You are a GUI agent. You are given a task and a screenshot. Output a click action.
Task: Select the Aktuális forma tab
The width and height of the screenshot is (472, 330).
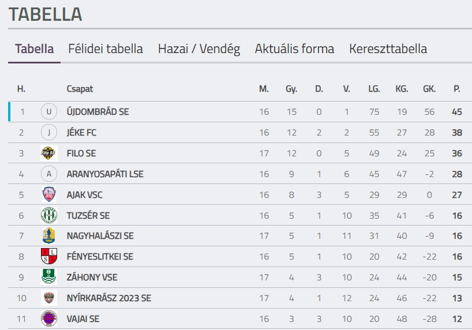294,49
